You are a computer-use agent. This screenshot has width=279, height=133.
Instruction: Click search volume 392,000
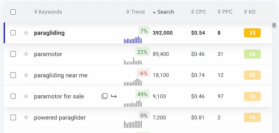point(163,33)
